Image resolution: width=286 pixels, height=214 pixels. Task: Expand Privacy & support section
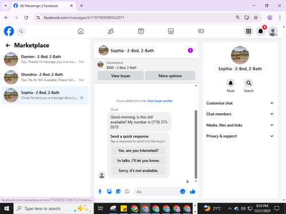(240, 136)
